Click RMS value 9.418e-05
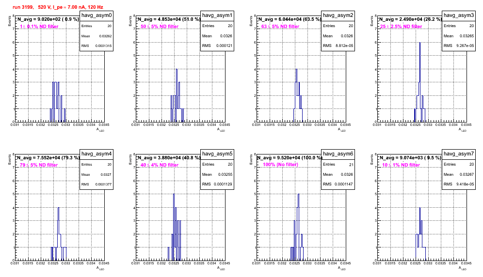The image size is (483, 277). (x=466, y=184)
